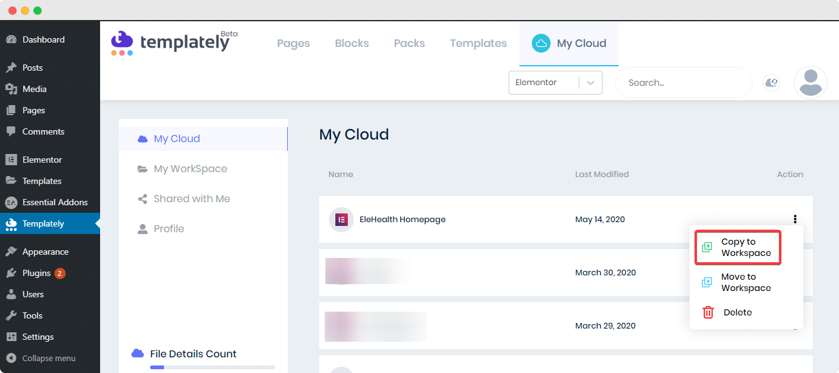Click the Tools wrench icon

11,315
